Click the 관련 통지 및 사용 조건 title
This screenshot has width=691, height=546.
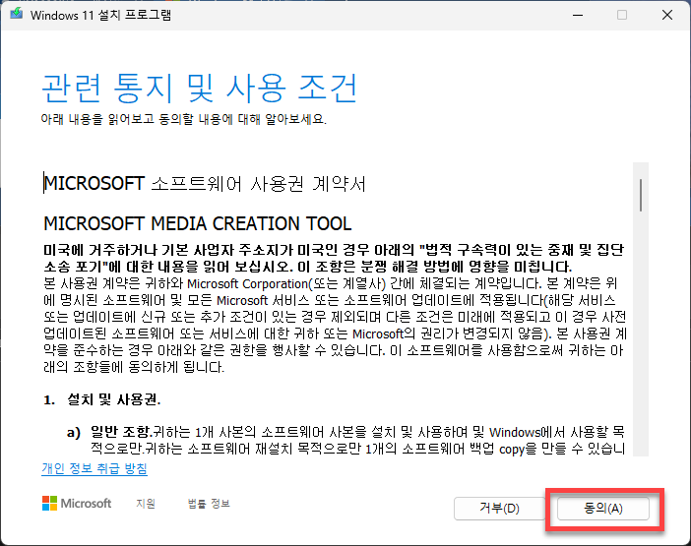pos(199,89)
